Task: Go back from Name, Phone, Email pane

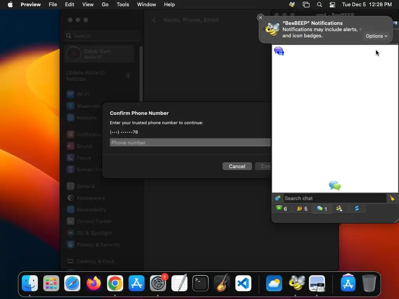Action: [154, 20]
